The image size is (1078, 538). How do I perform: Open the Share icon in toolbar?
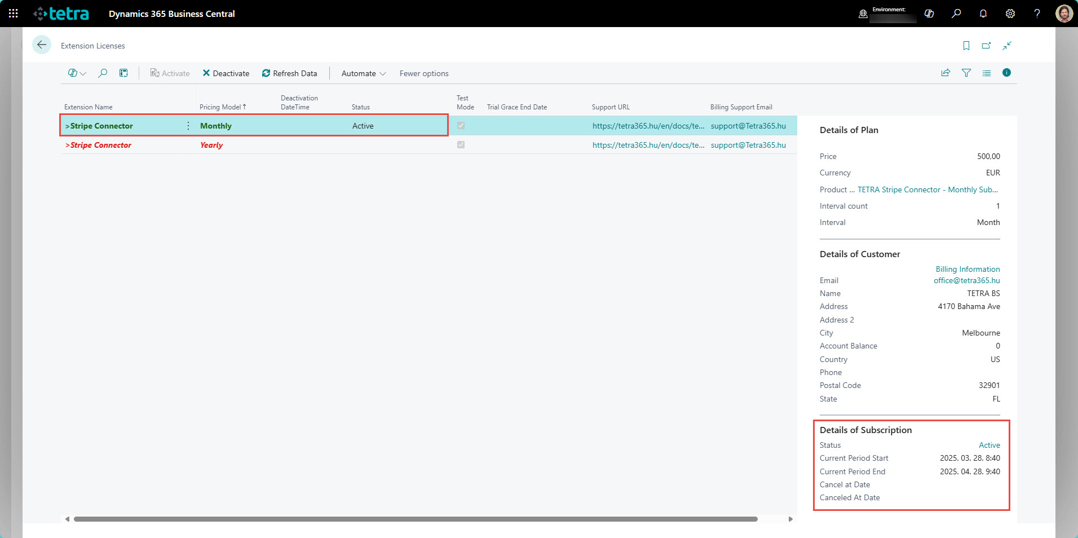click(946, 73)
